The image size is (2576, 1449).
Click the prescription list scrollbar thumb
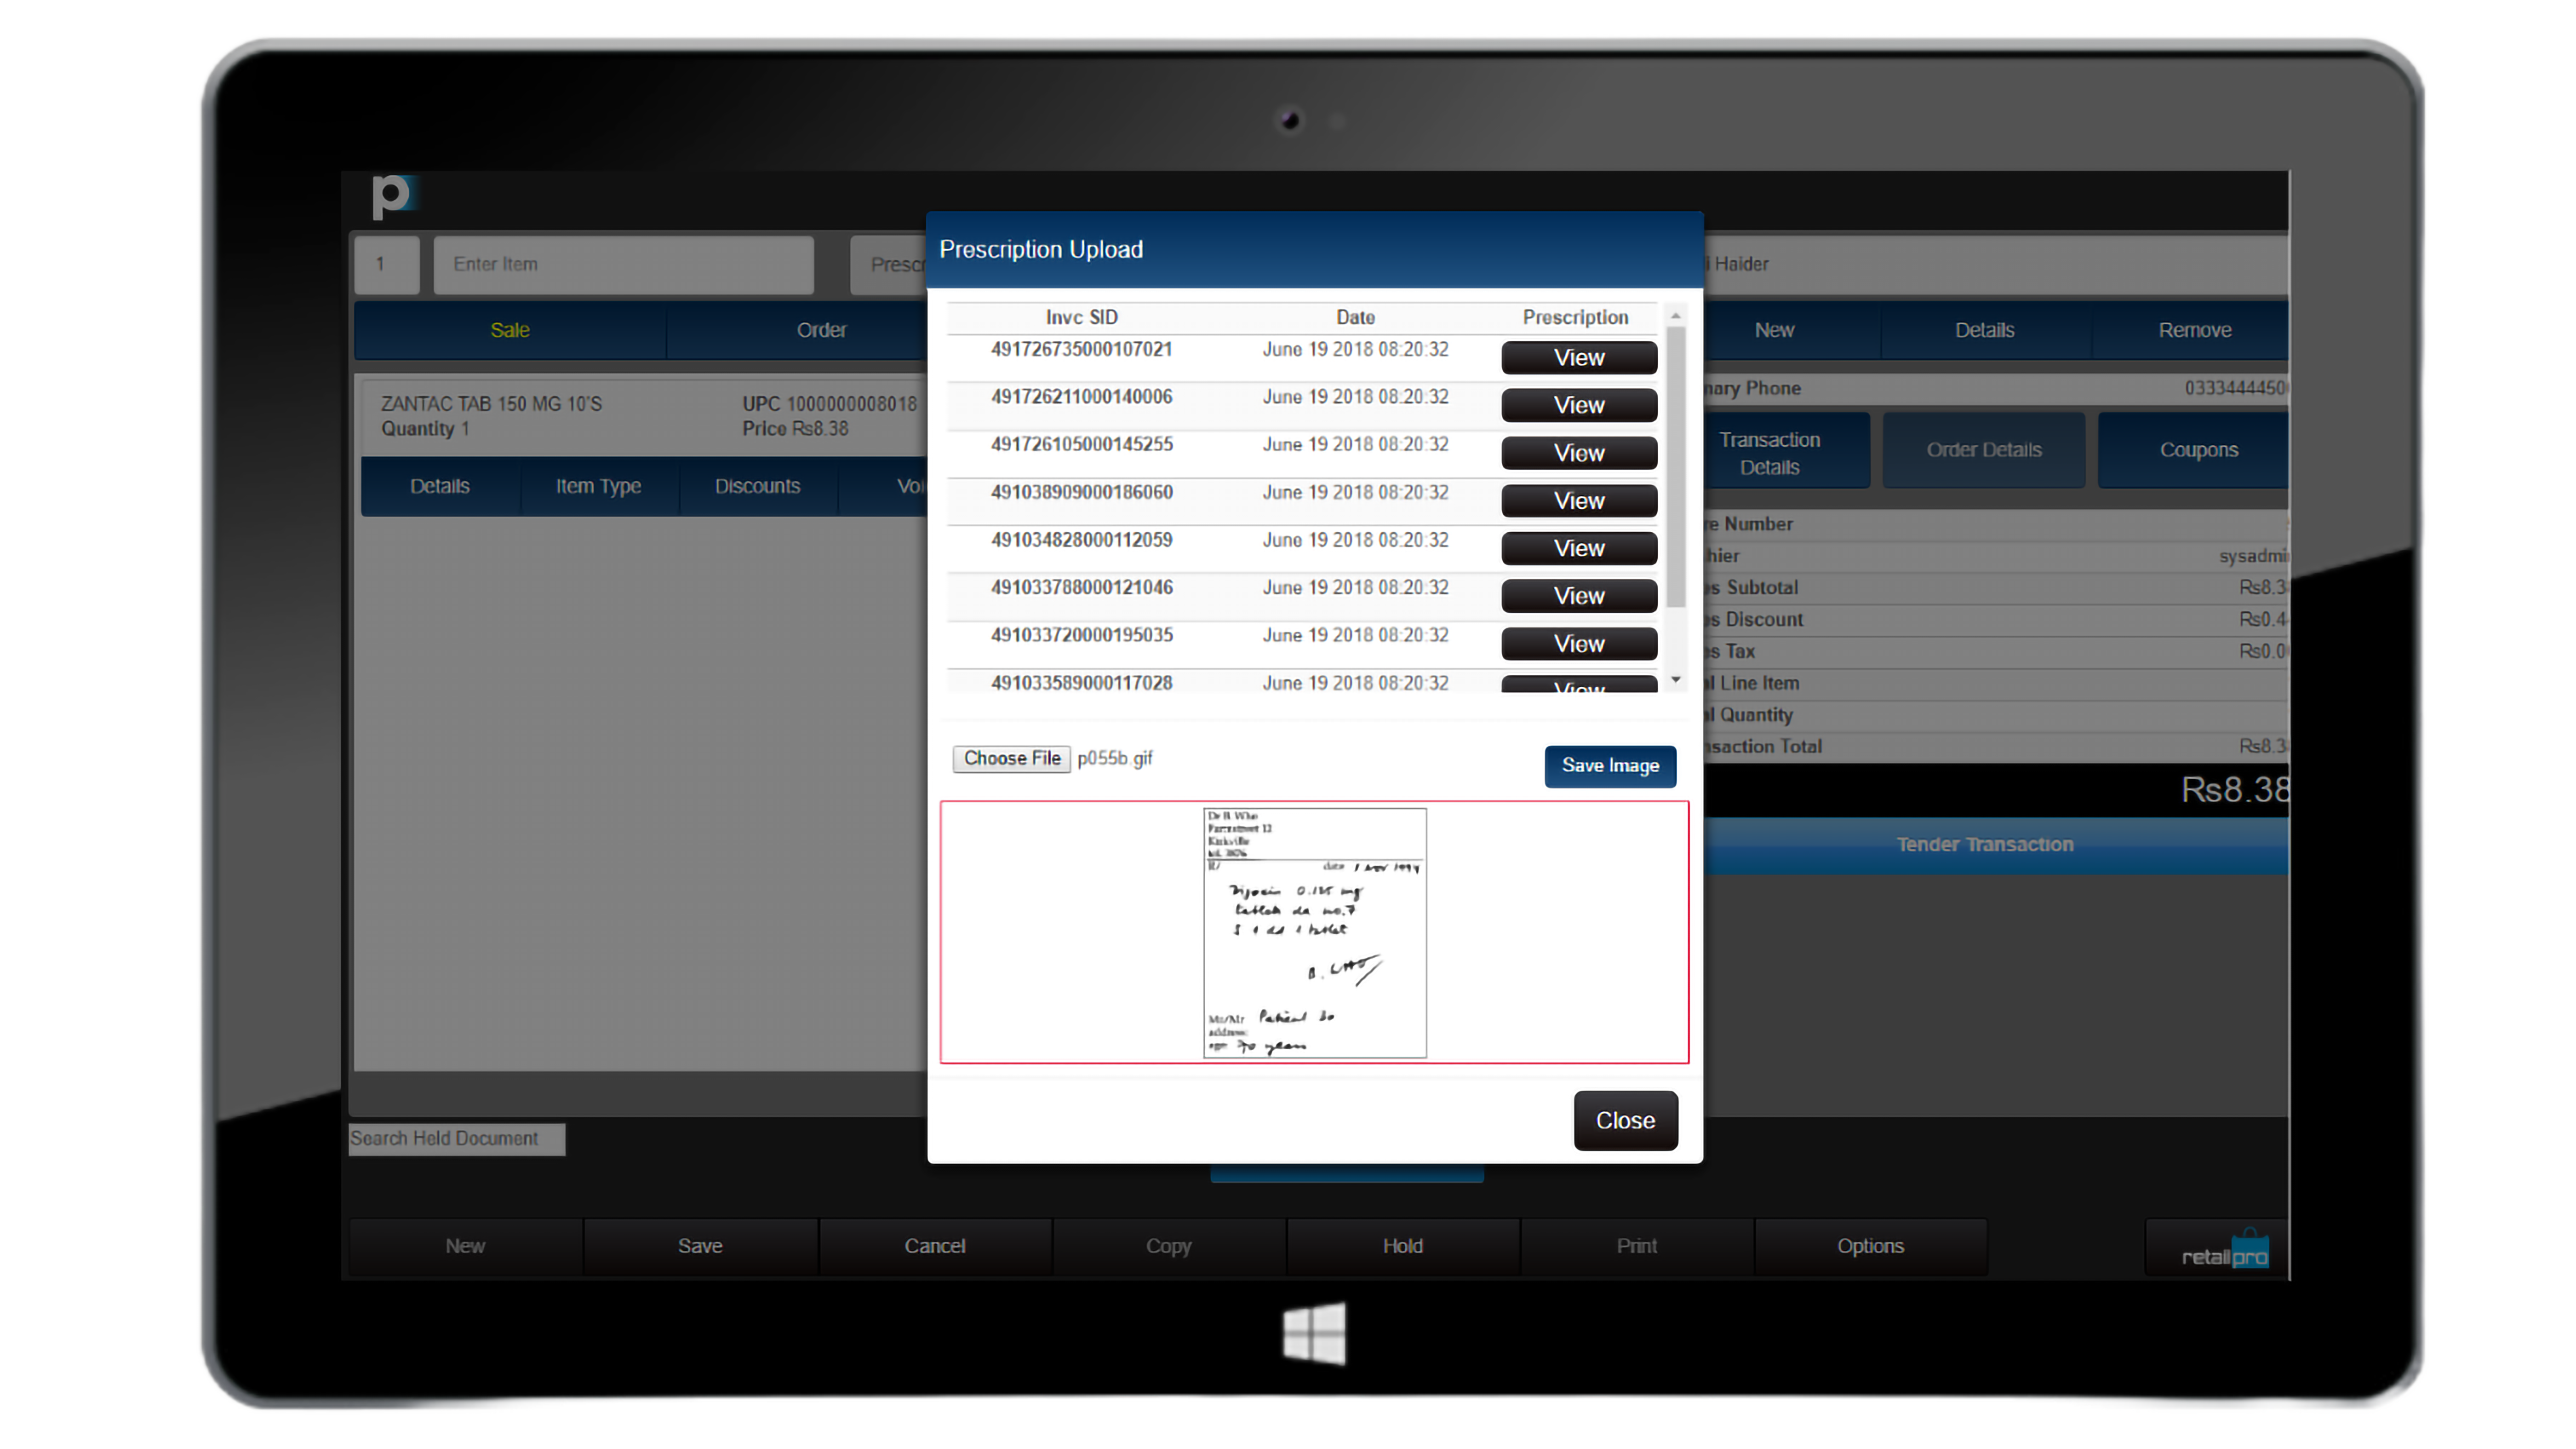click(x=1676, y=466)
